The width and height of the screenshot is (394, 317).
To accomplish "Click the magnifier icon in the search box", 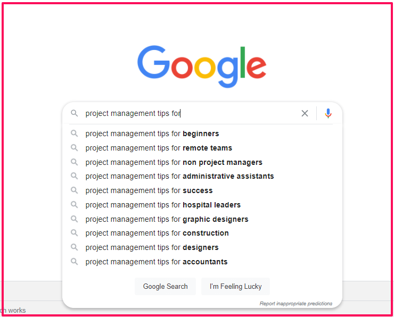I will coord(75,113).
